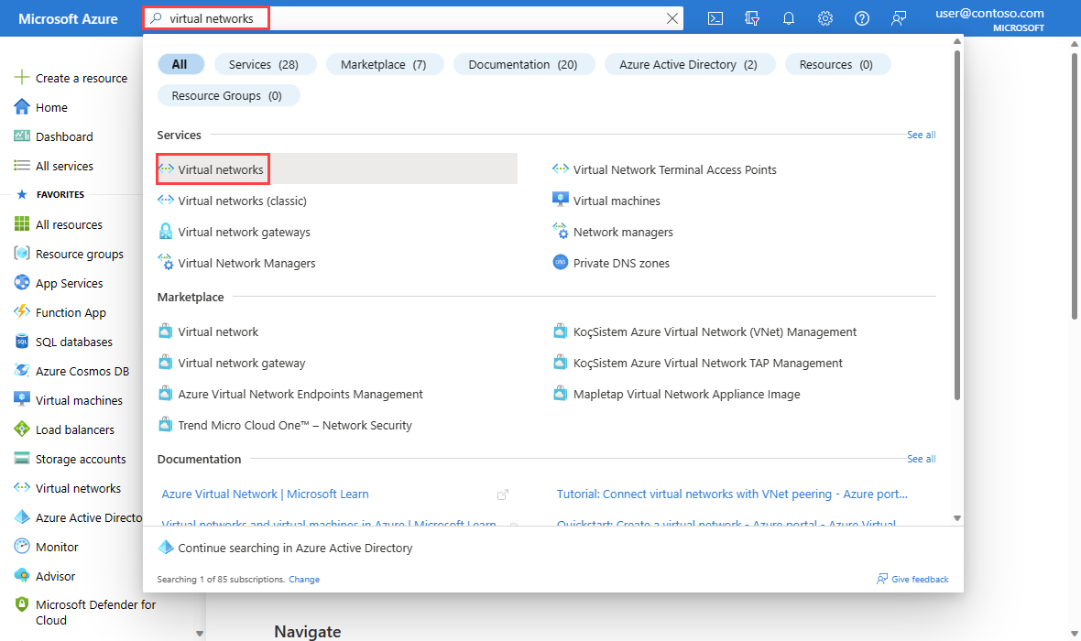1081x641 pixels.
Task: Click See all next to Services
Action: 921,135
